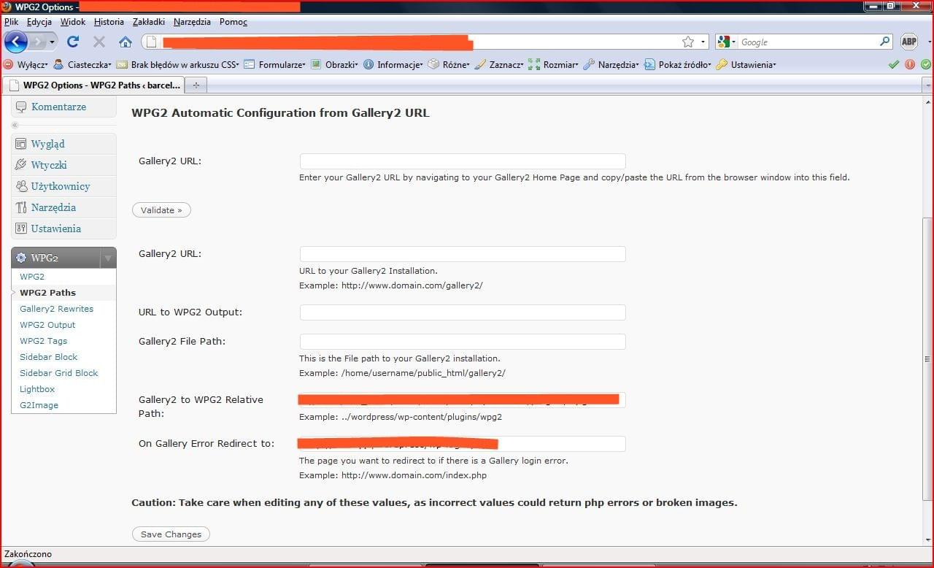Open the back/forward history dropdown
Screen dimensions: 934x568
click(x=52, y=42)
